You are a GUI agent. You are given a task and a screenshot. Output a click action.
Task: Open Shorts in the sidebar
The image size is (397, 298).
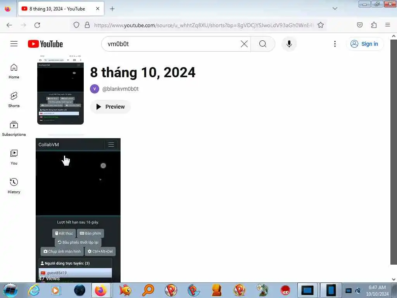click(14, 100)
